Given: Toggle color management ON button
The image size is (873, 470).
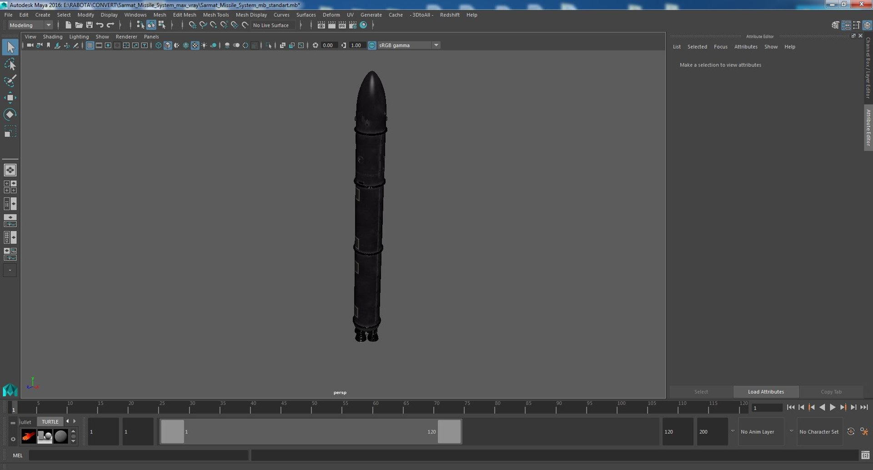Looking at the screenshot, I should click(372, 45).
